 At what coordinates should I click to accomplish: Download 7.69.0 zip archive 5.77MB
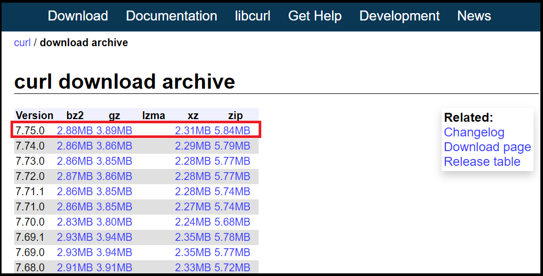(232, 252)
